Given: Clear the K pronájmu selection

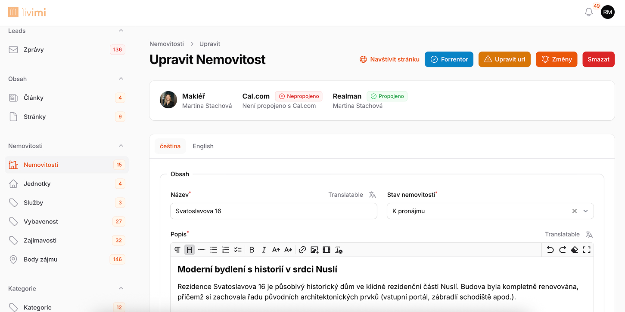Looking at the screenshot, I should click(x=574, y=211).
